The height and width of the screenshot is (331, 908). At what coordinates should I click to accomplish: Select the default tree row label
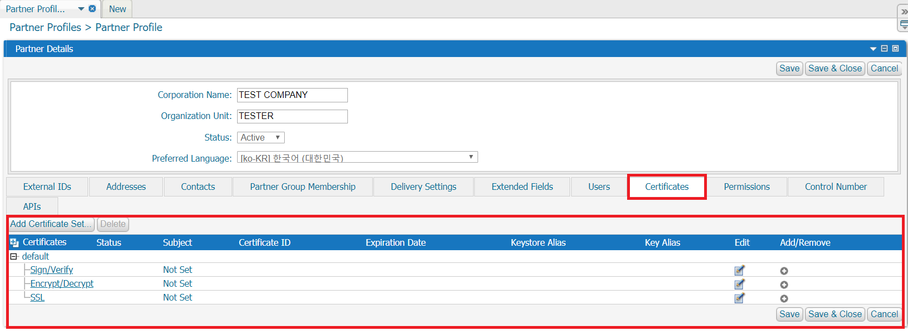[35, 257]
